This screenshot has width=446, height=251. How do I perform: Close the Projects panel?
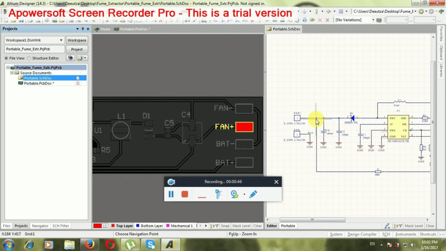click(88, 29)
